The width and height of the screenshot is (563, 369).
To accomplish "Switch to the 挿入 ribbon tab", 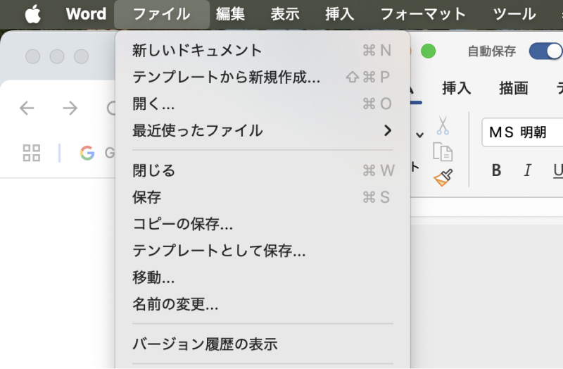I will click(x=456, y=88).
